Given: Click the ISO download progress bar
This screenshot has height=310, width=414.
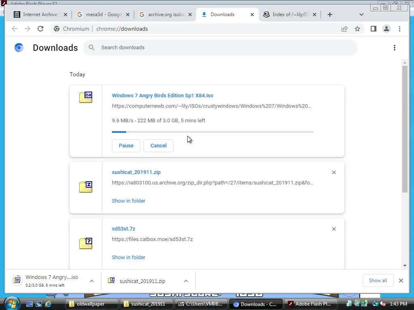Looking at the screenshot, I should [x=213, y=132].
